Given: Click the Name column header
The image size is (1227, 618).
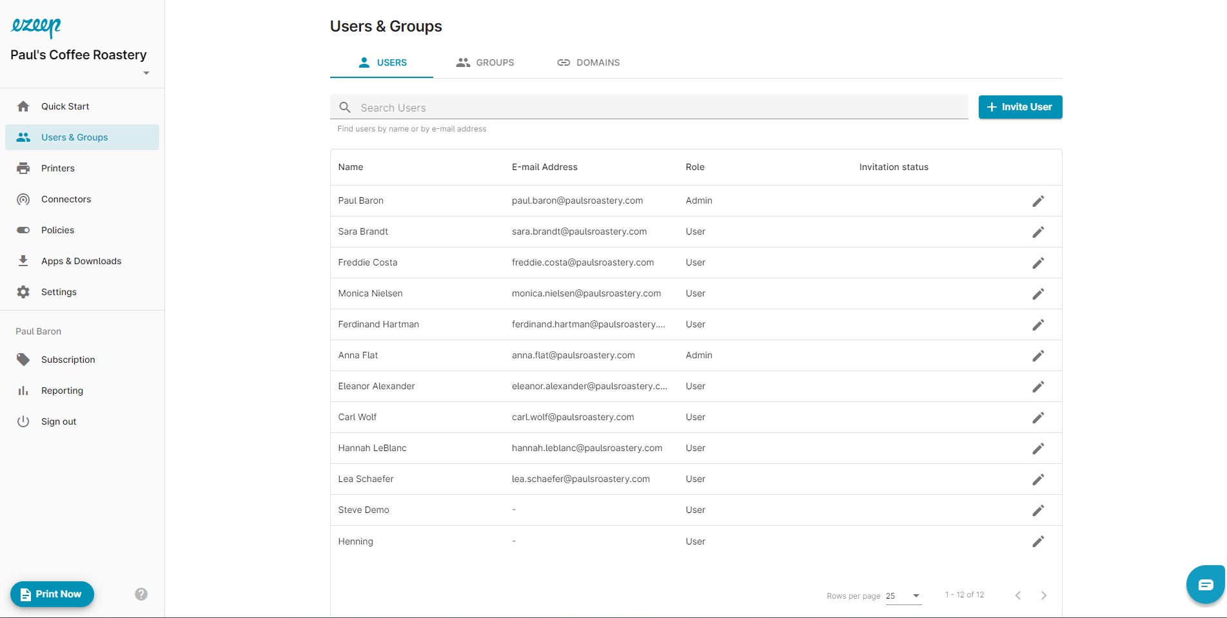Looking at the screenshot, I should (x=351, y=167).
